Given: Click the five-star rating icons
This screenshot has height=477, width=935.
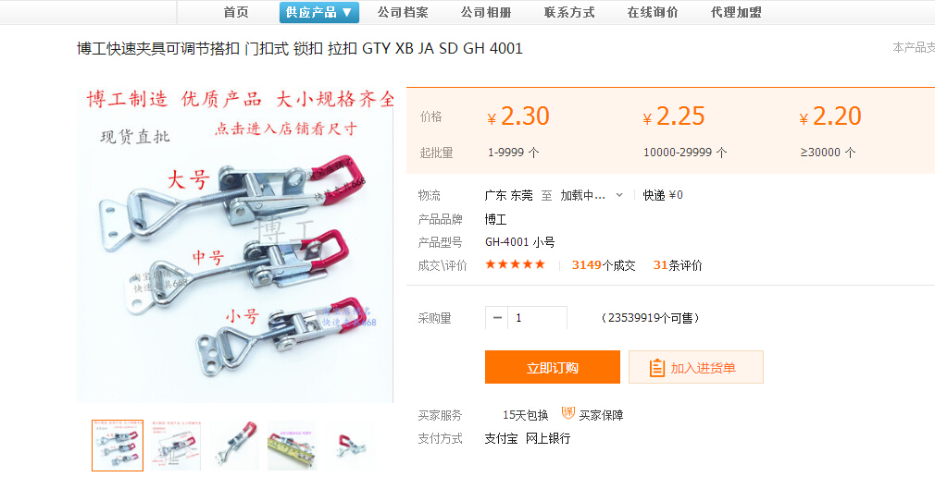Looking at the screenshot, I should (516, 264).
